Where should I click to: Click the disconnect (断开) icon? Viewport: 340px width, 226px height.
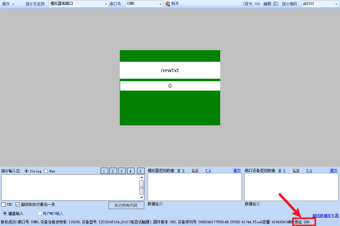pos(167,4)
